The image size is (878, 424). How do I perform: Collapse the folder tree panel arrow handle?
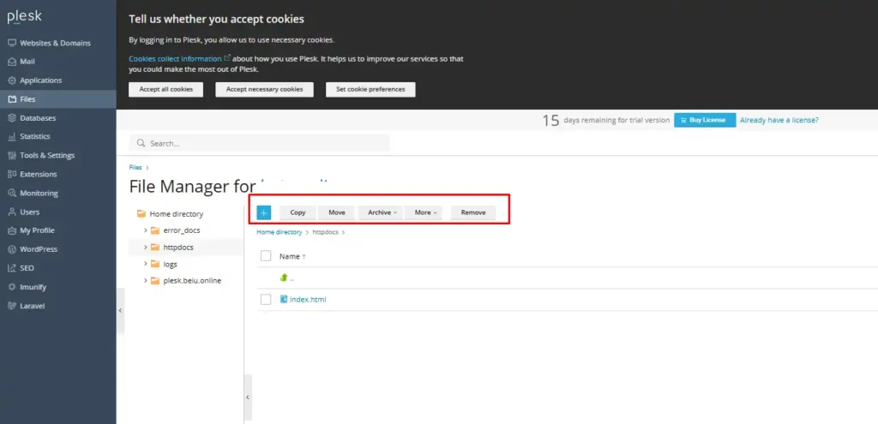[248, 397]
